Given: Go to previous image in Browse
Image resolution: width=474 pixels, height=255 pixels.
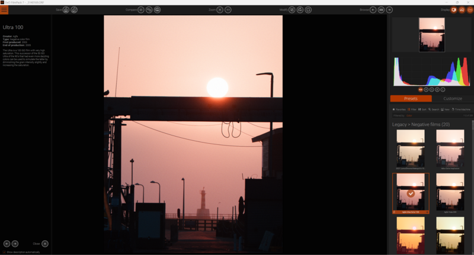Looking at the screenshot, I should [x=373, y=9].
